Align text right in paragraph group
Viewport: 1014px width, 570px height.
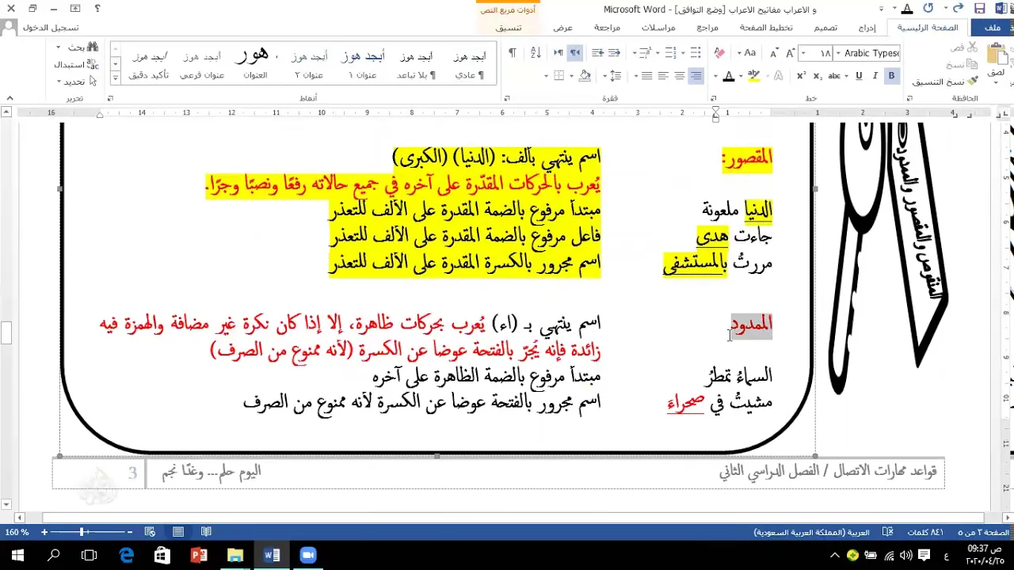tap(696, 76)
